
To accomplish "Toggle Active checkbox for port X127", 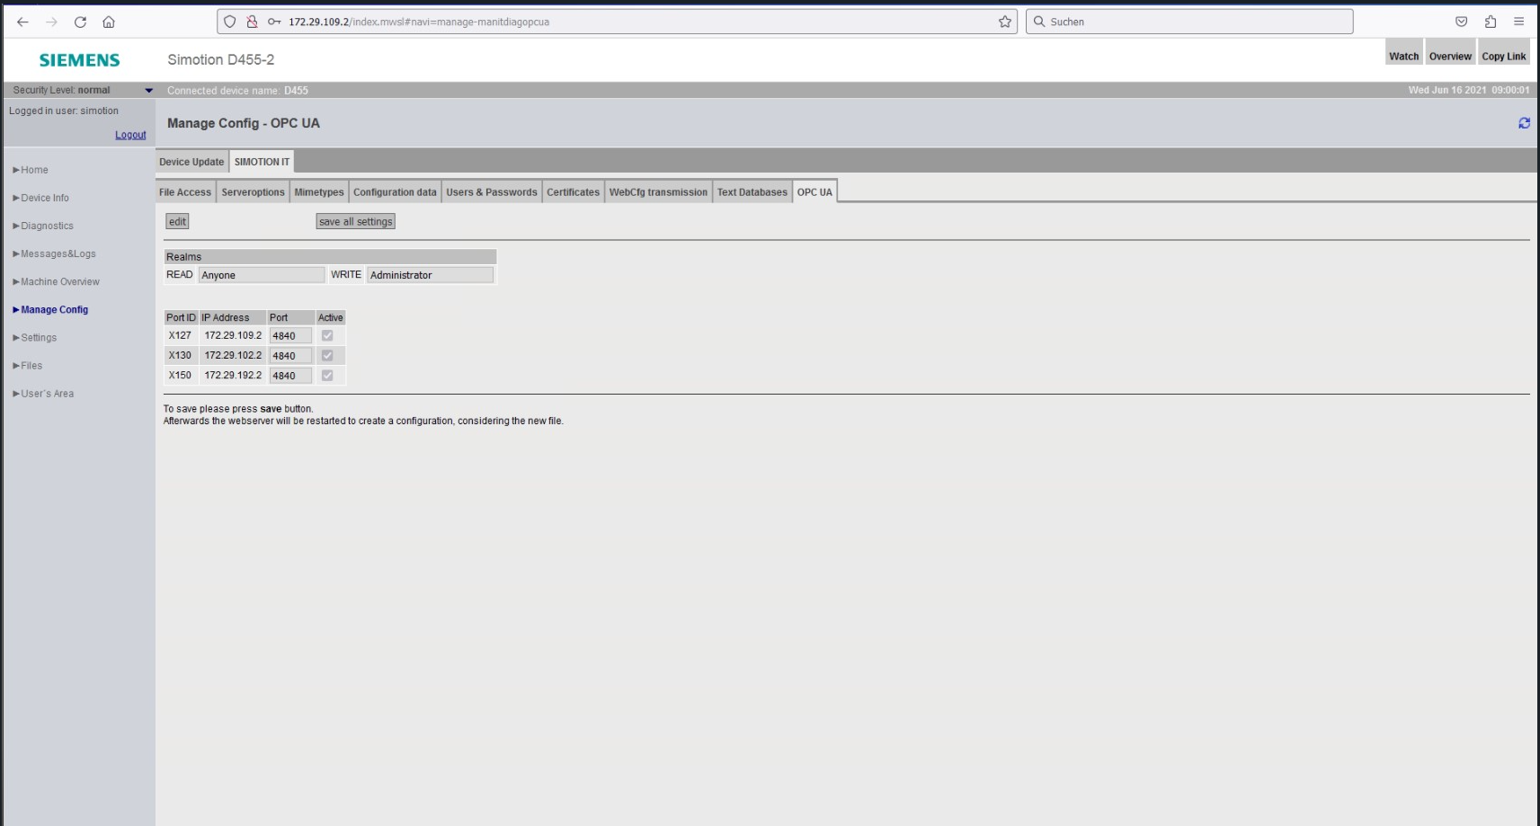I will click(x=327, y=335).
